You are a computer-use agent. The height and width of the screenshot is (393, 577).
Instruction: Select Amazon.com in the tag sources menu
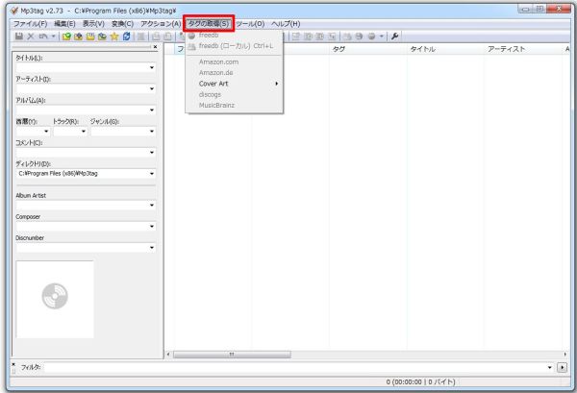coord(235,61)
